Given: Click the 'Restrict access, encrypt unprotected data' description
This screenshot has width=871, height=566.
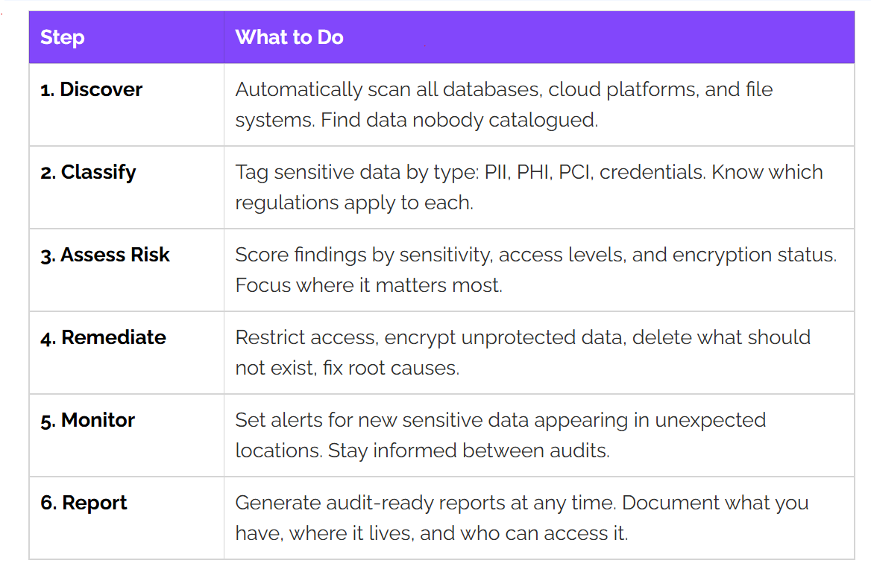Looking at the screenshot, I should (x=539, y=353).
